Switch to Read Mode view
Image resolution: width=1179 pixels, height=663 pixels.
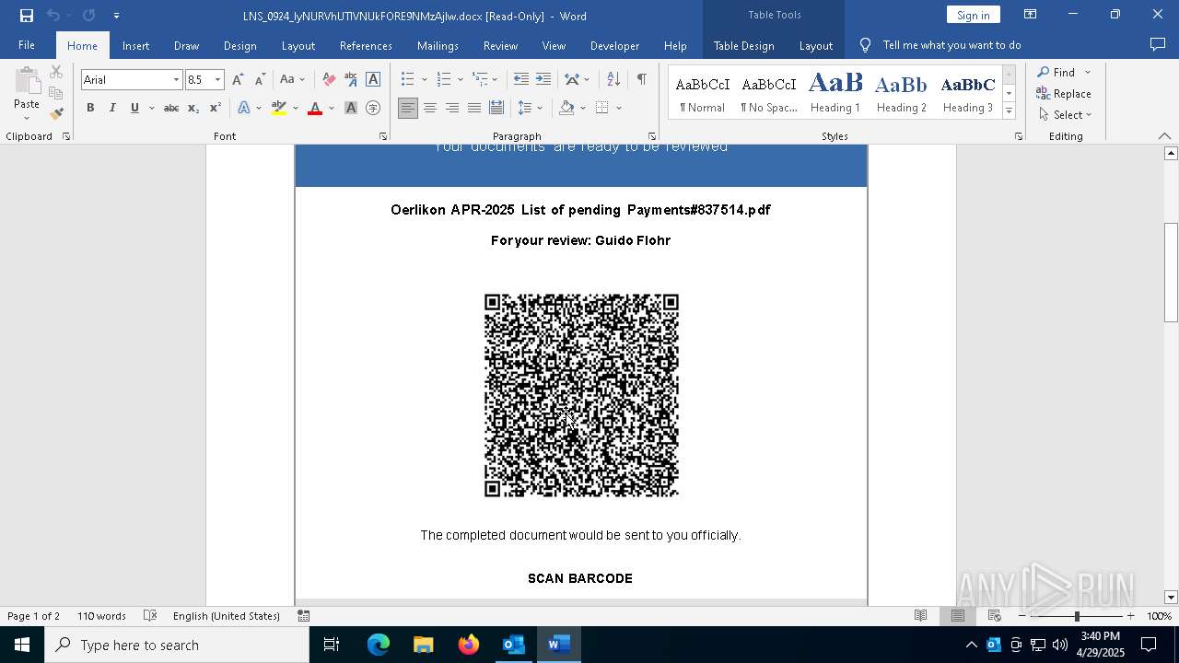920,616
